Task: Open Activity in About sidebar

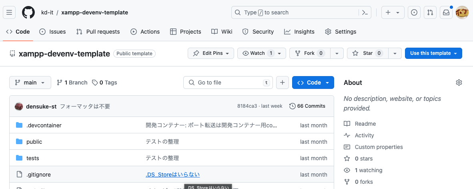Action: (x=359, y=136)
